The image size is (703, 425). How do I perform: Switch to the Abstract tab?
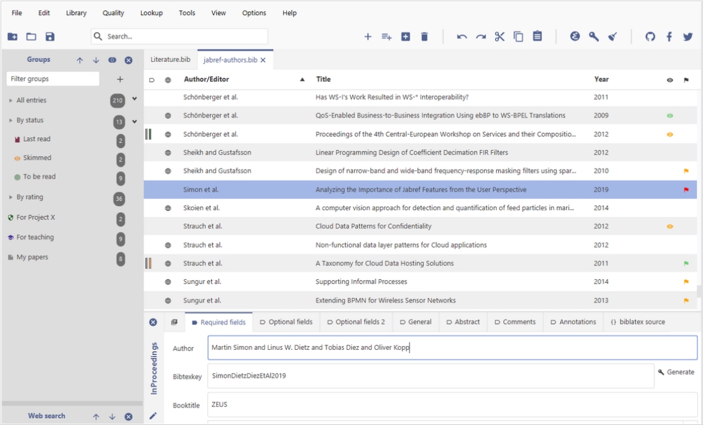click(x=462, y=322)
